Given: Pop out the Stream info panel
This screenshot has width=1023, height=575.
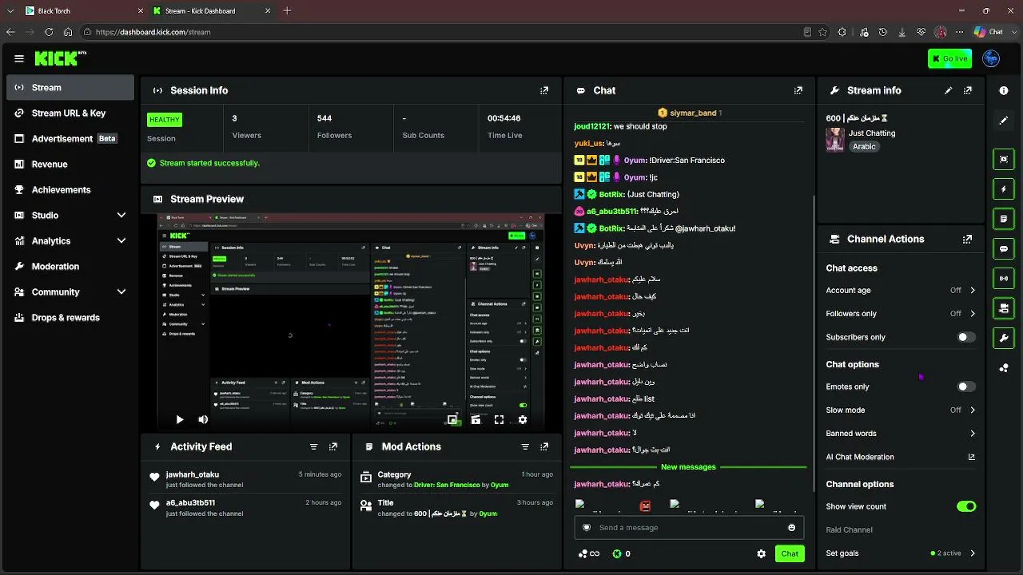Looking at the screenshot, I should pos(968,91).
